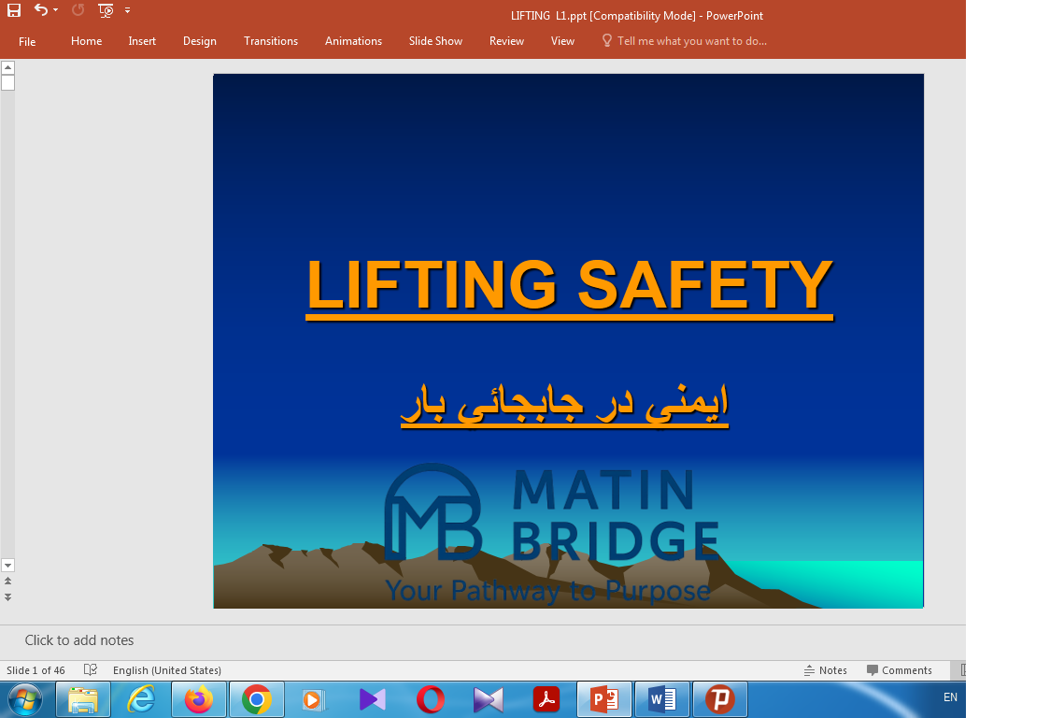Open the Undo history dropdown arrow
This screenshot has width=1050, height=718.
56,10
